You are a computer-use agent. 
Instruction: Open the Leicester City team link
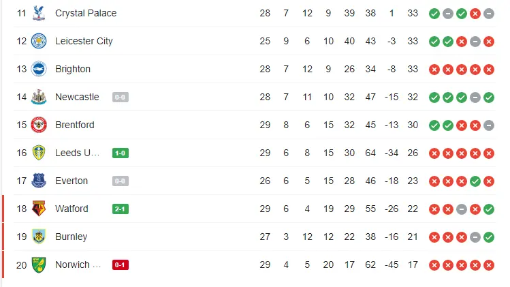point(84,41)
